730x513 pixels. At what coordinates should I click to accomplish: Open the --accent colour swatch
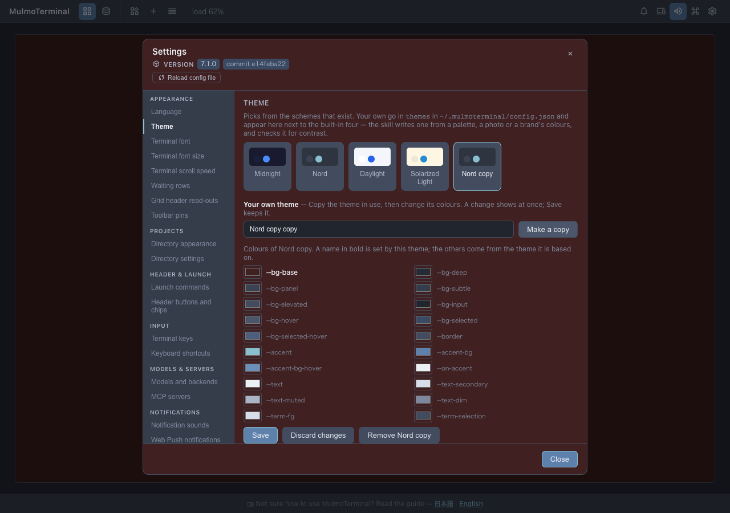(x=253, y=352)
